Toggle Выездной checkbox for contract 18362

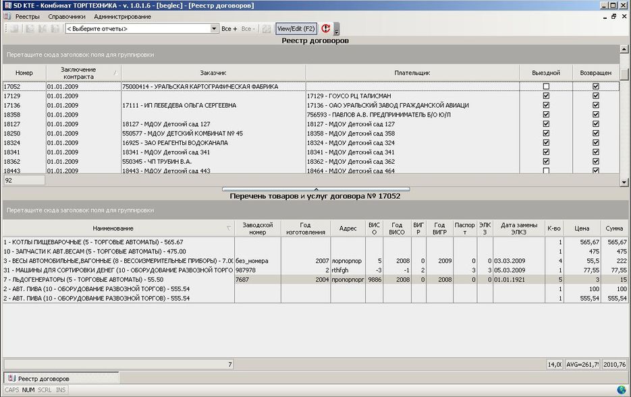(546, 162)
